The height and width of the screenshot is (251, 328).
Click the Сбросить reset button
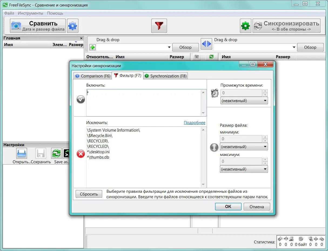[x=89, y=194]
